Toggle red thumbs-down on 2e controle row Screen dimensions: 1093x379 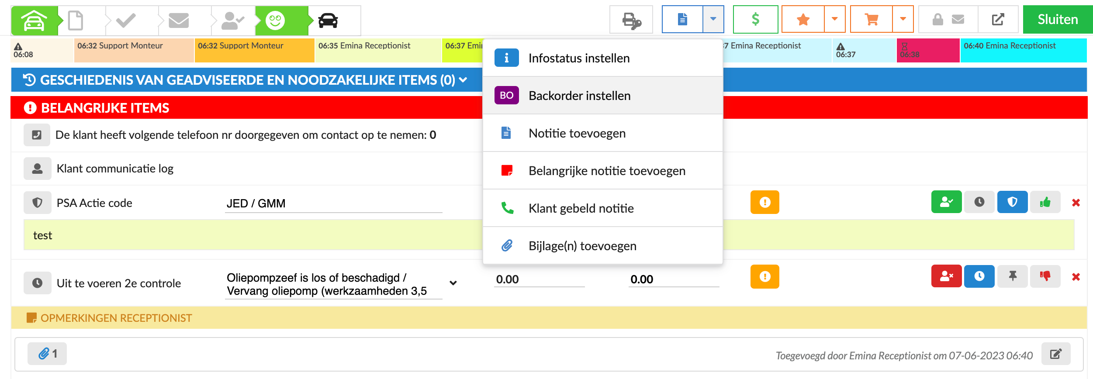(x=1045, y=276)
